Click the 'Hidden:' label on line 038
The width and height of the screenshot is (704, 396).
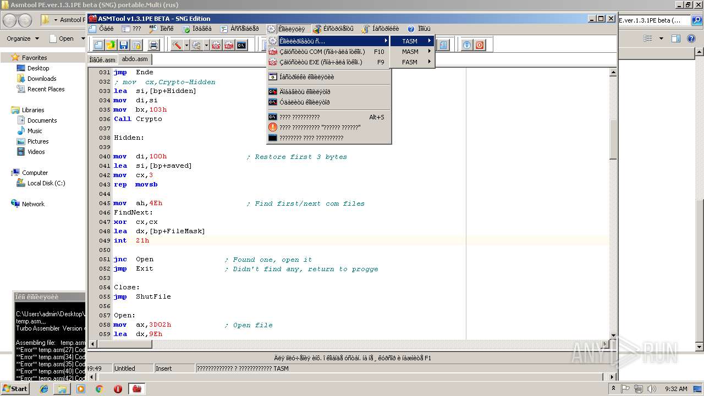coord(129,137)
